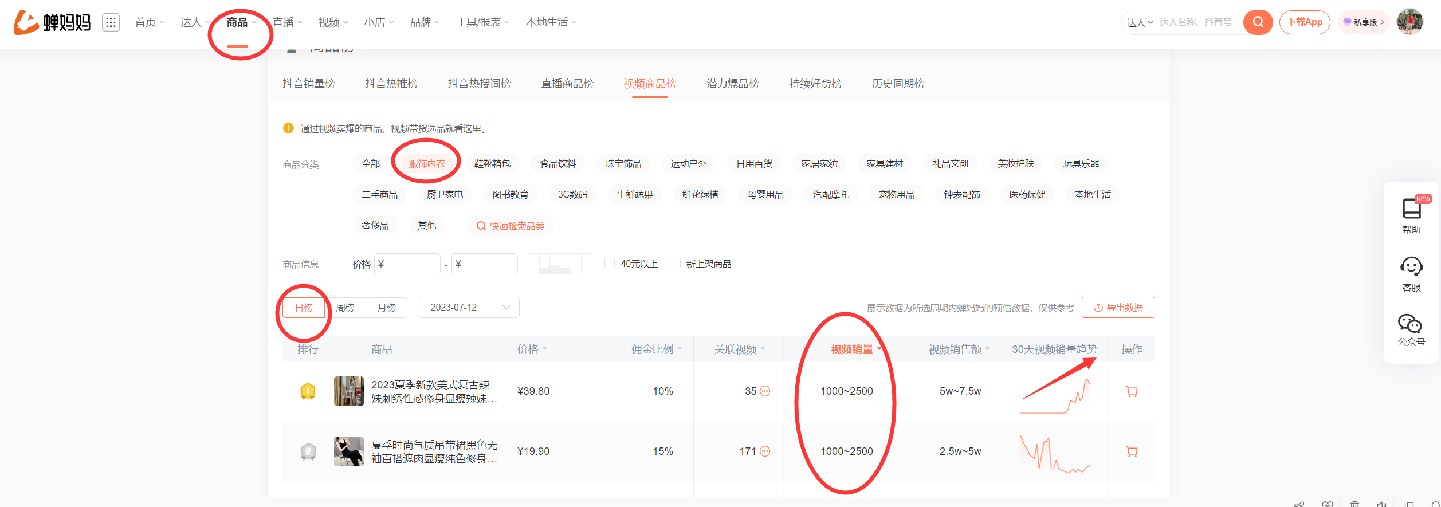Click thumbnail of 2023夏季新款 product
The image size is (1441, 507).
(348, 391)
